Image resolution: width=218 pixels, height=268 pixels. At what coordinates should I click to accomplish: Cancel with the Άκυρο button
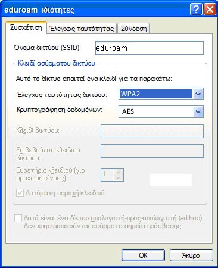tap(191, 255)
